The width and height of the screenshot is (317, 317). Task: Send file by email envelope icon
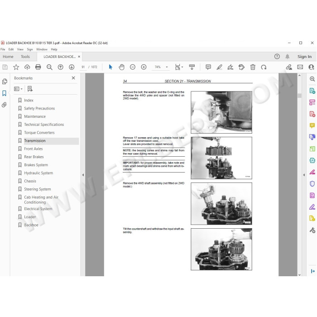point(300,67)
